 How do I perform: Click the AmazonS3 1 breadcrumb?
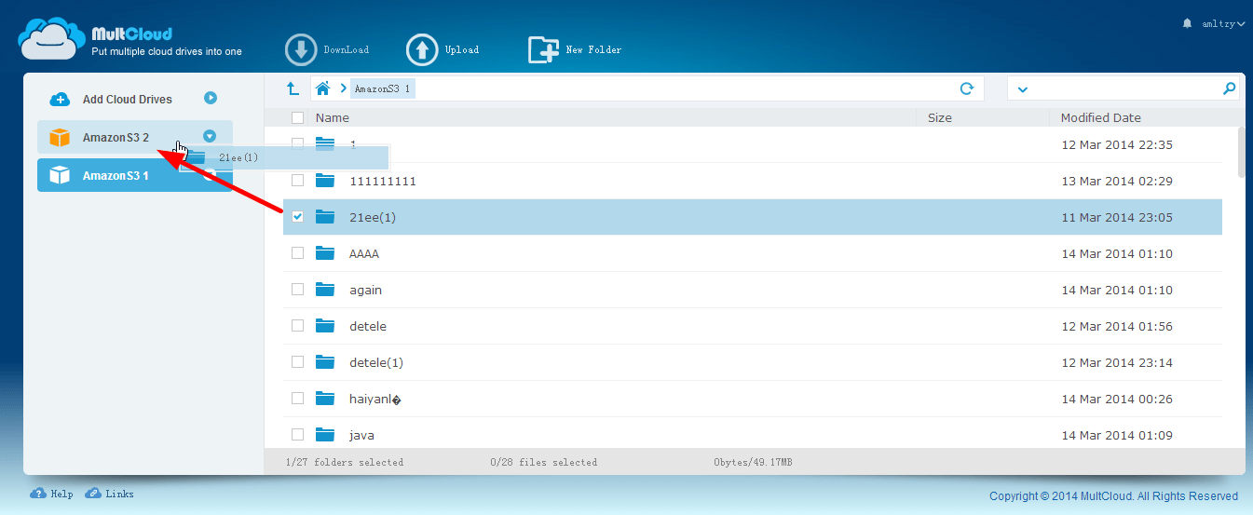[382, 88]
